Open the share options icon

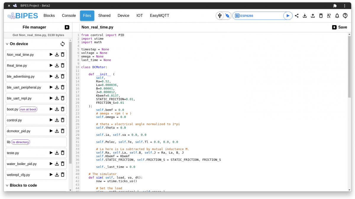[297, 16]
